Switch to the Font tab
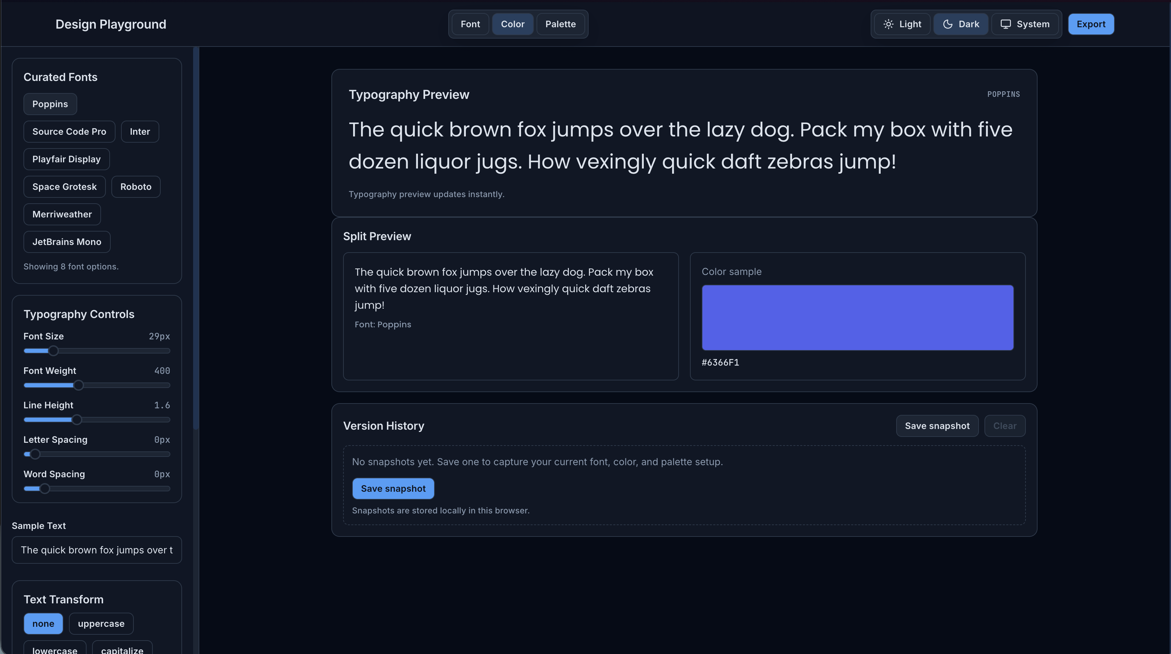 click(x=470, y=24)
